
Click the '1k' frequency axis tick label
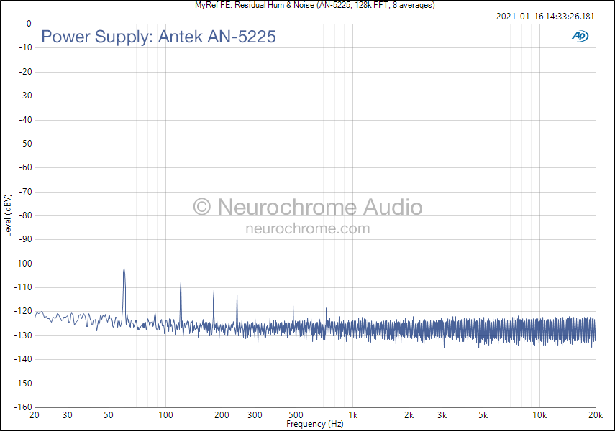point(352,415)
